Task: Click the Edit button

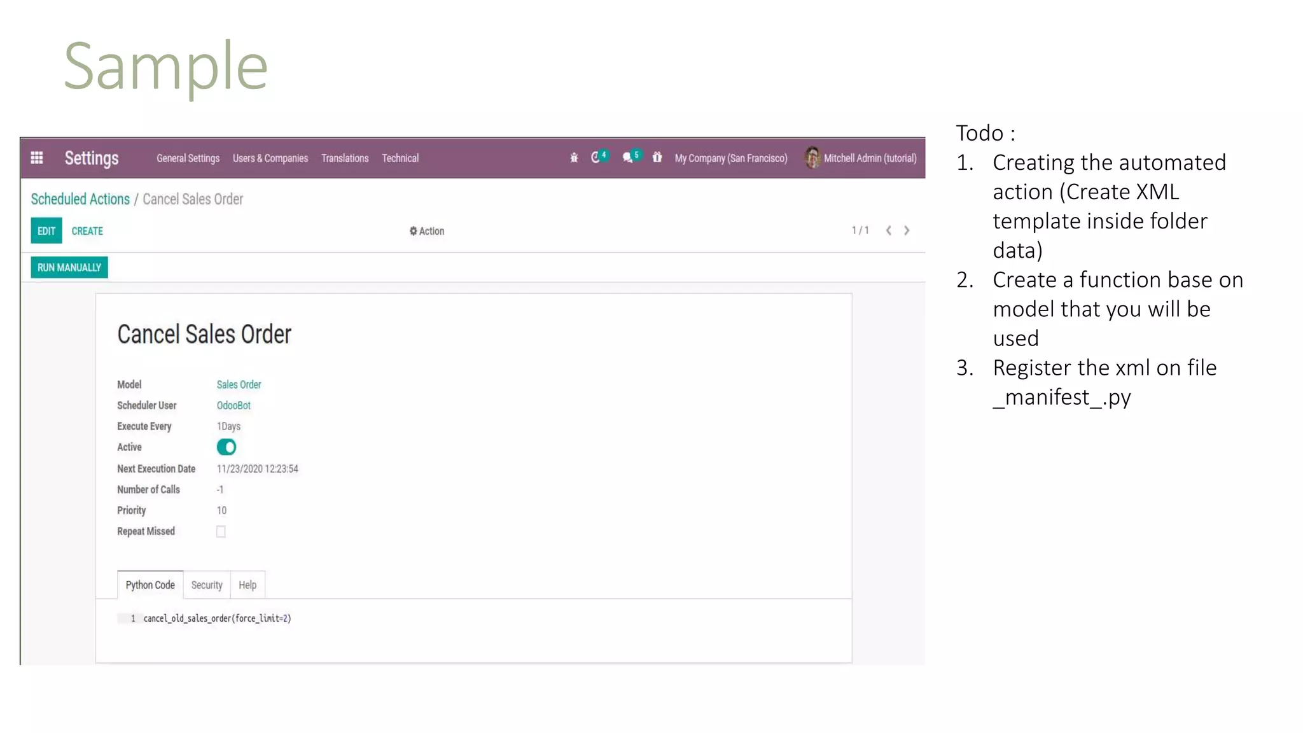Action: [46, 231]
